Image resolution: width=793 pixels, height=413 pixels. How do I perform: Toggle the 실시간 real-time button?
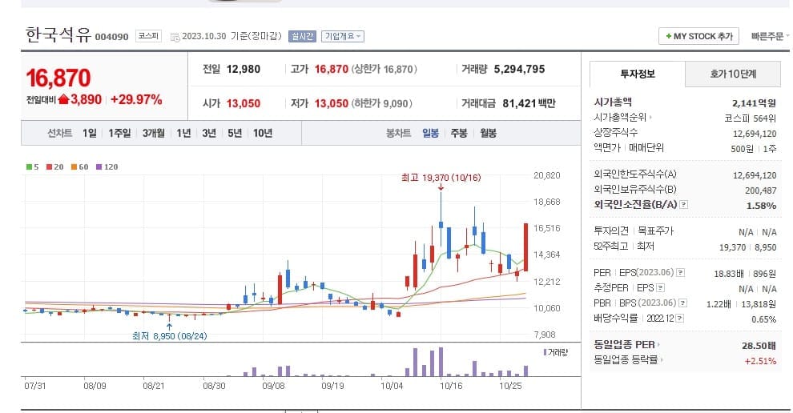pos(302,36)
